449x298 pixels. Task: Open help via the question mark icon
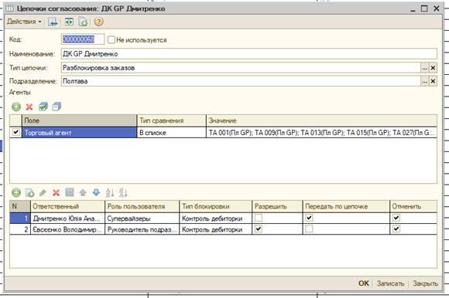click(99, 22)
